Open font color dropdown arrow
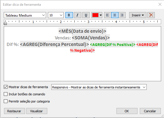This screenshot has width=164, height=118. point(101,15)
